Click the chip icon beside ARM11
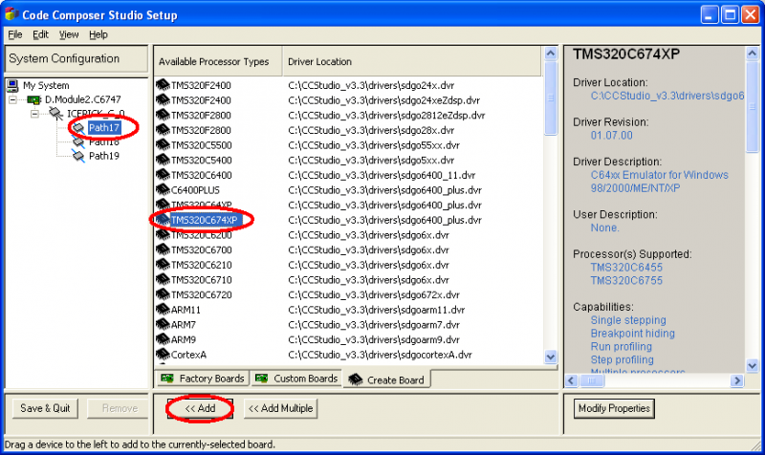Viewport: 765px width, 455px height. [x=163, y=310]
